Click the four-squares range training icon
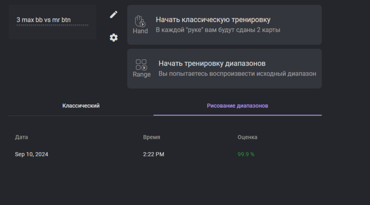The width and height of the screenshot is (370, 205). click(141, 64)
